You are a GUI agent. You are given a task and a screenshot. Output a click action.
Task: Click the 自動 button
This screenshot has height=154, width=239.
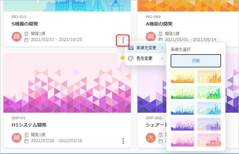[x=196, y=61]
